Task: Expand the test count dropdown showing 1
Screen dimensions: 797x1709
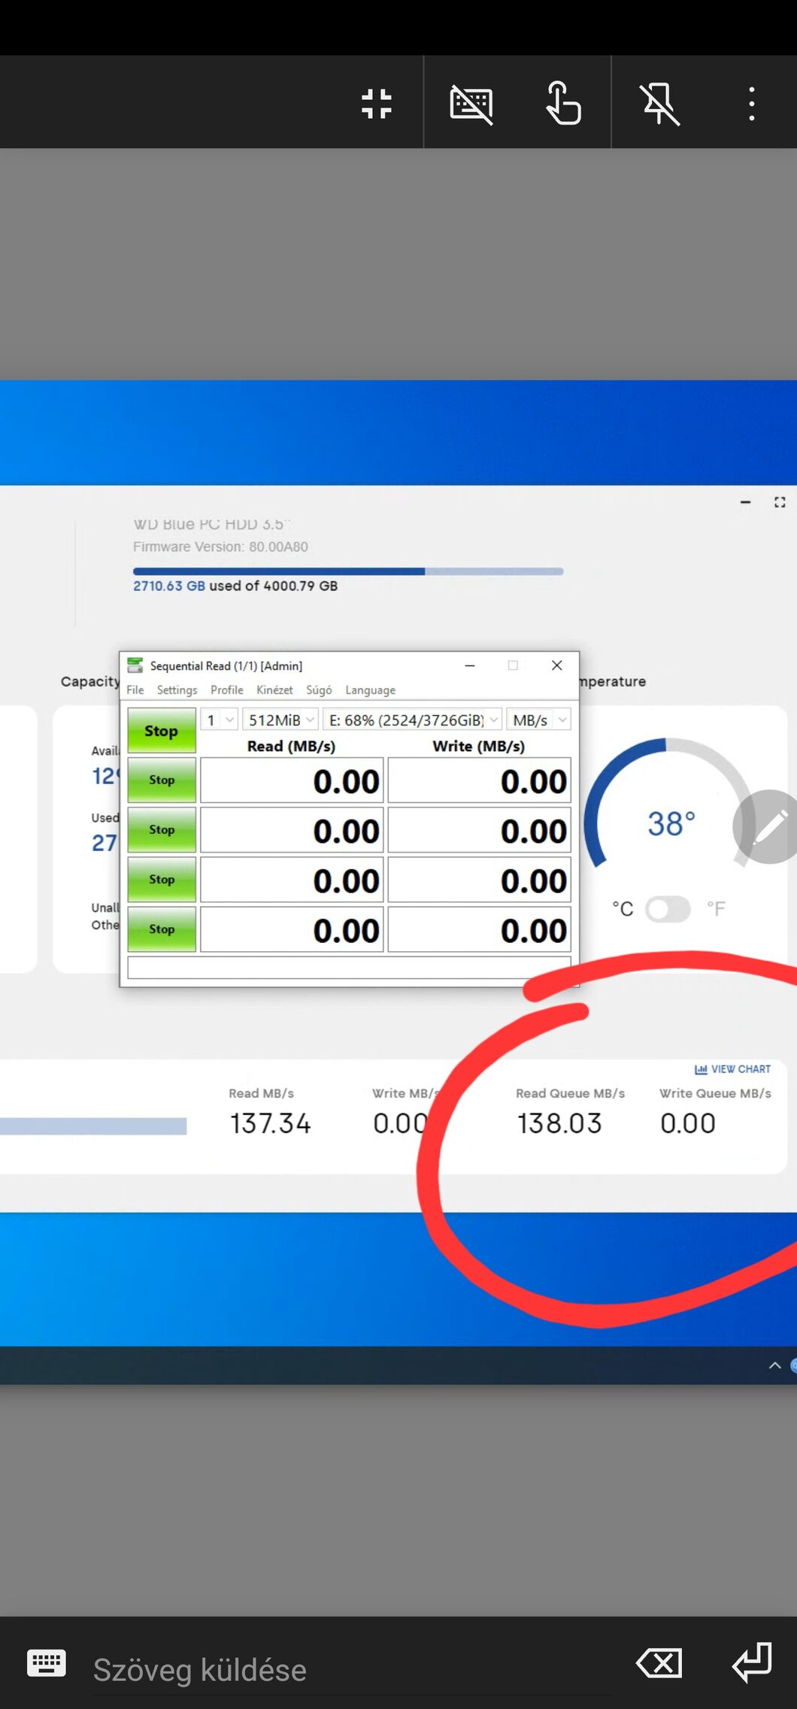Action: pyautogui.click(x=220, y=720)
